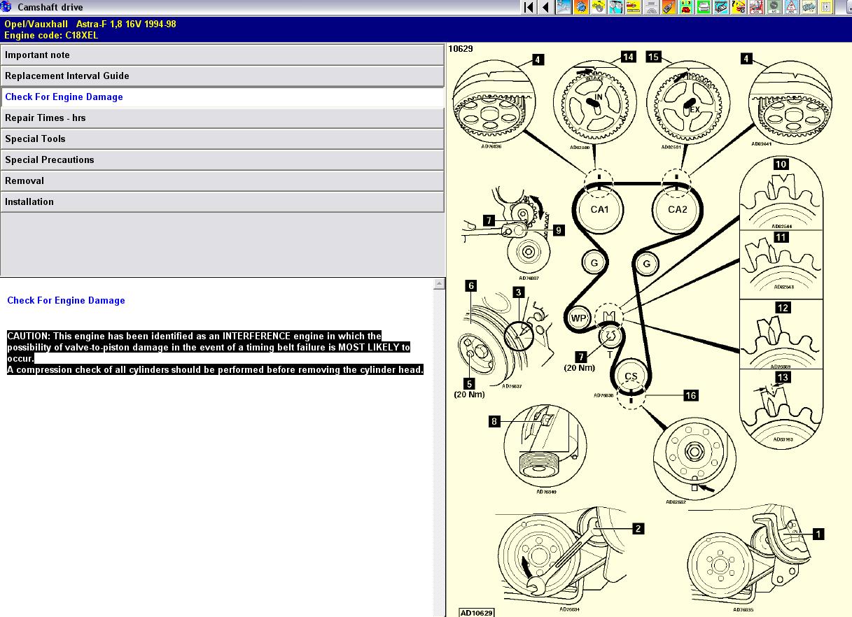Click the CA2 camshaft sprocket in diagram
Image resolution: width=852 pixels, height=617 pixels.
(677, 210)
